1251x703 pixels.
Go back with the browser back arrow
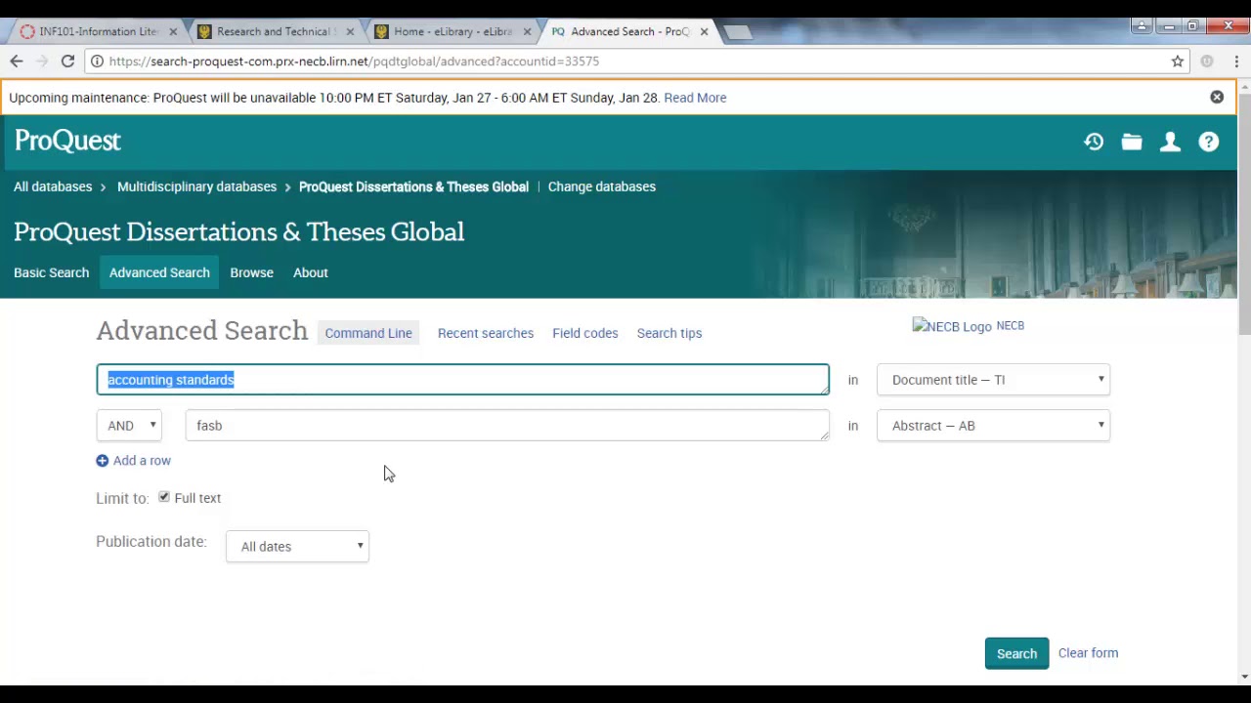17,61
